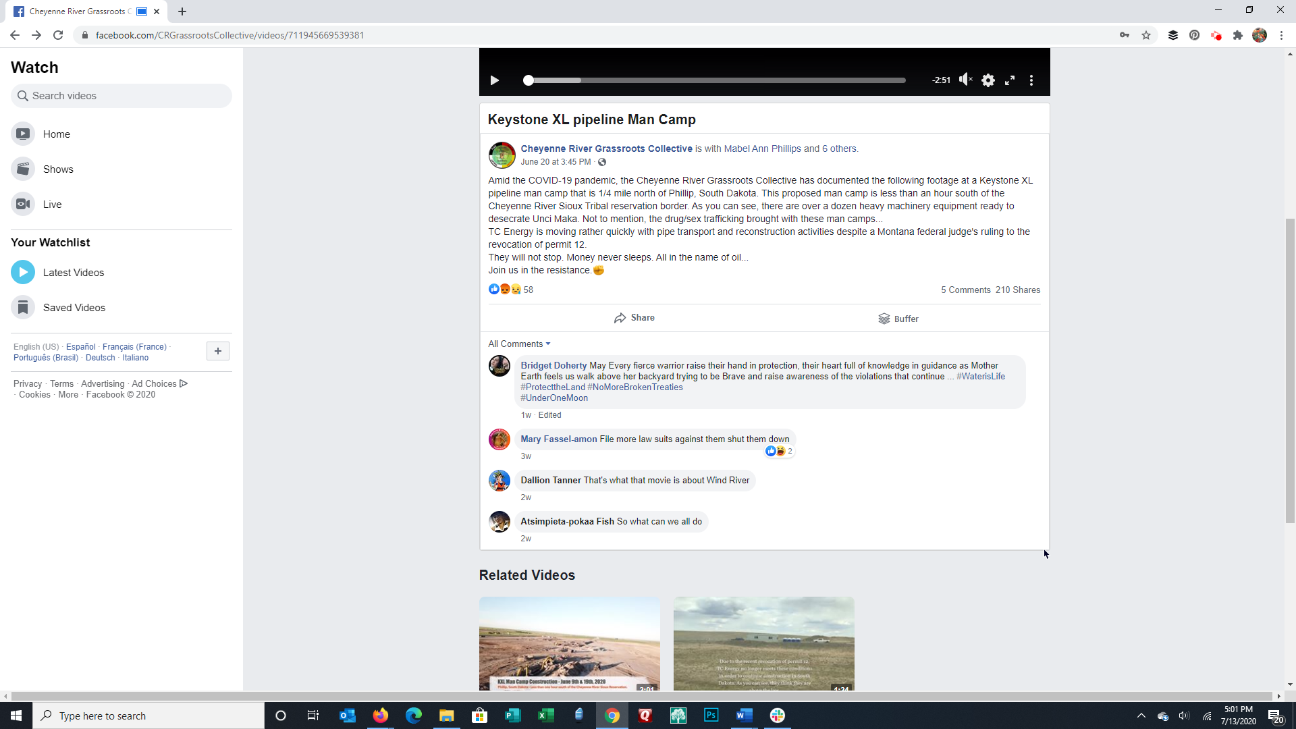Go to Live videos section
The height and width of the screenshot is (729, 1296).
click(x=52, y=205)
